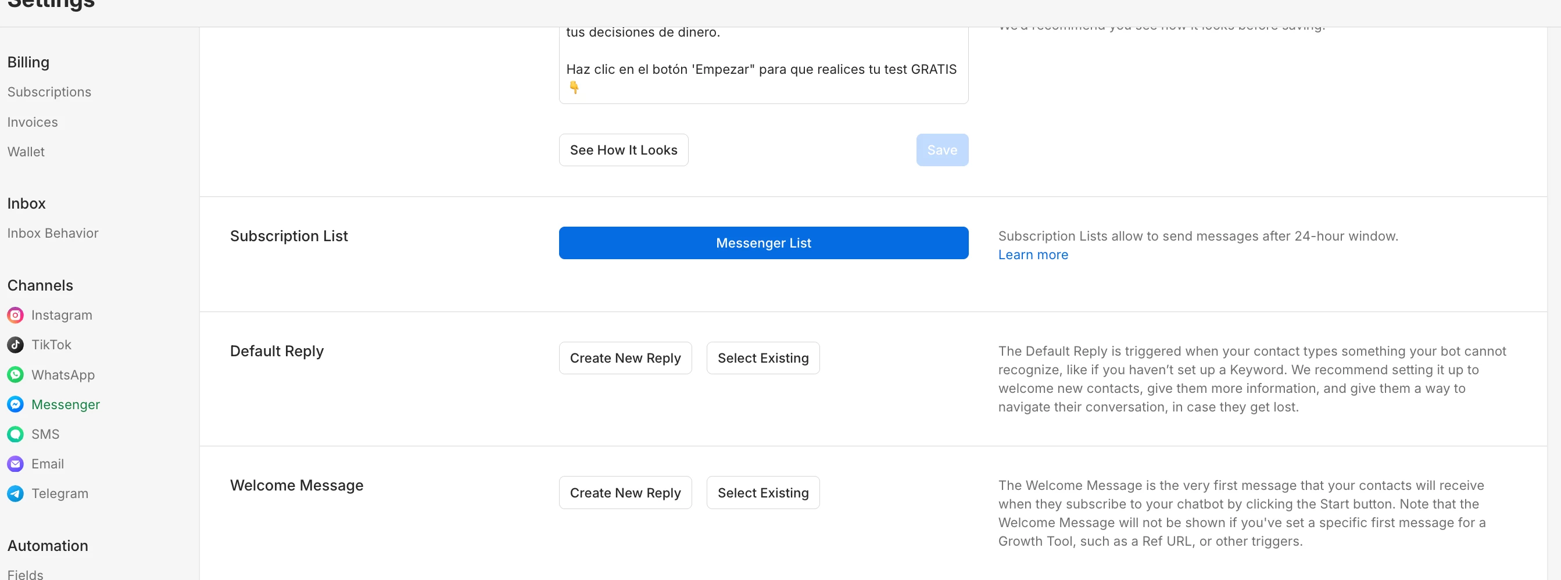
Task: Go to Invoices in sidebar
Action: coord(33,122)
